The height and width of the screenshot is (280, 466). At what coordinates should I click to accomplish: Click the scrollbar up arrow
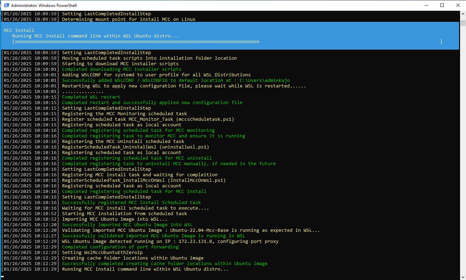pos(463,14)
